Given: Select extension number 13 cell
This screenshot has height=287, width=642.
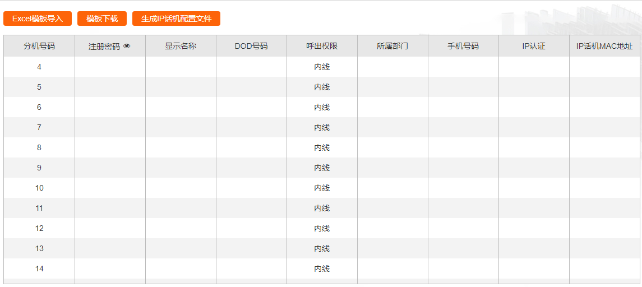Looking at the screenshot, I should (39, 248).
